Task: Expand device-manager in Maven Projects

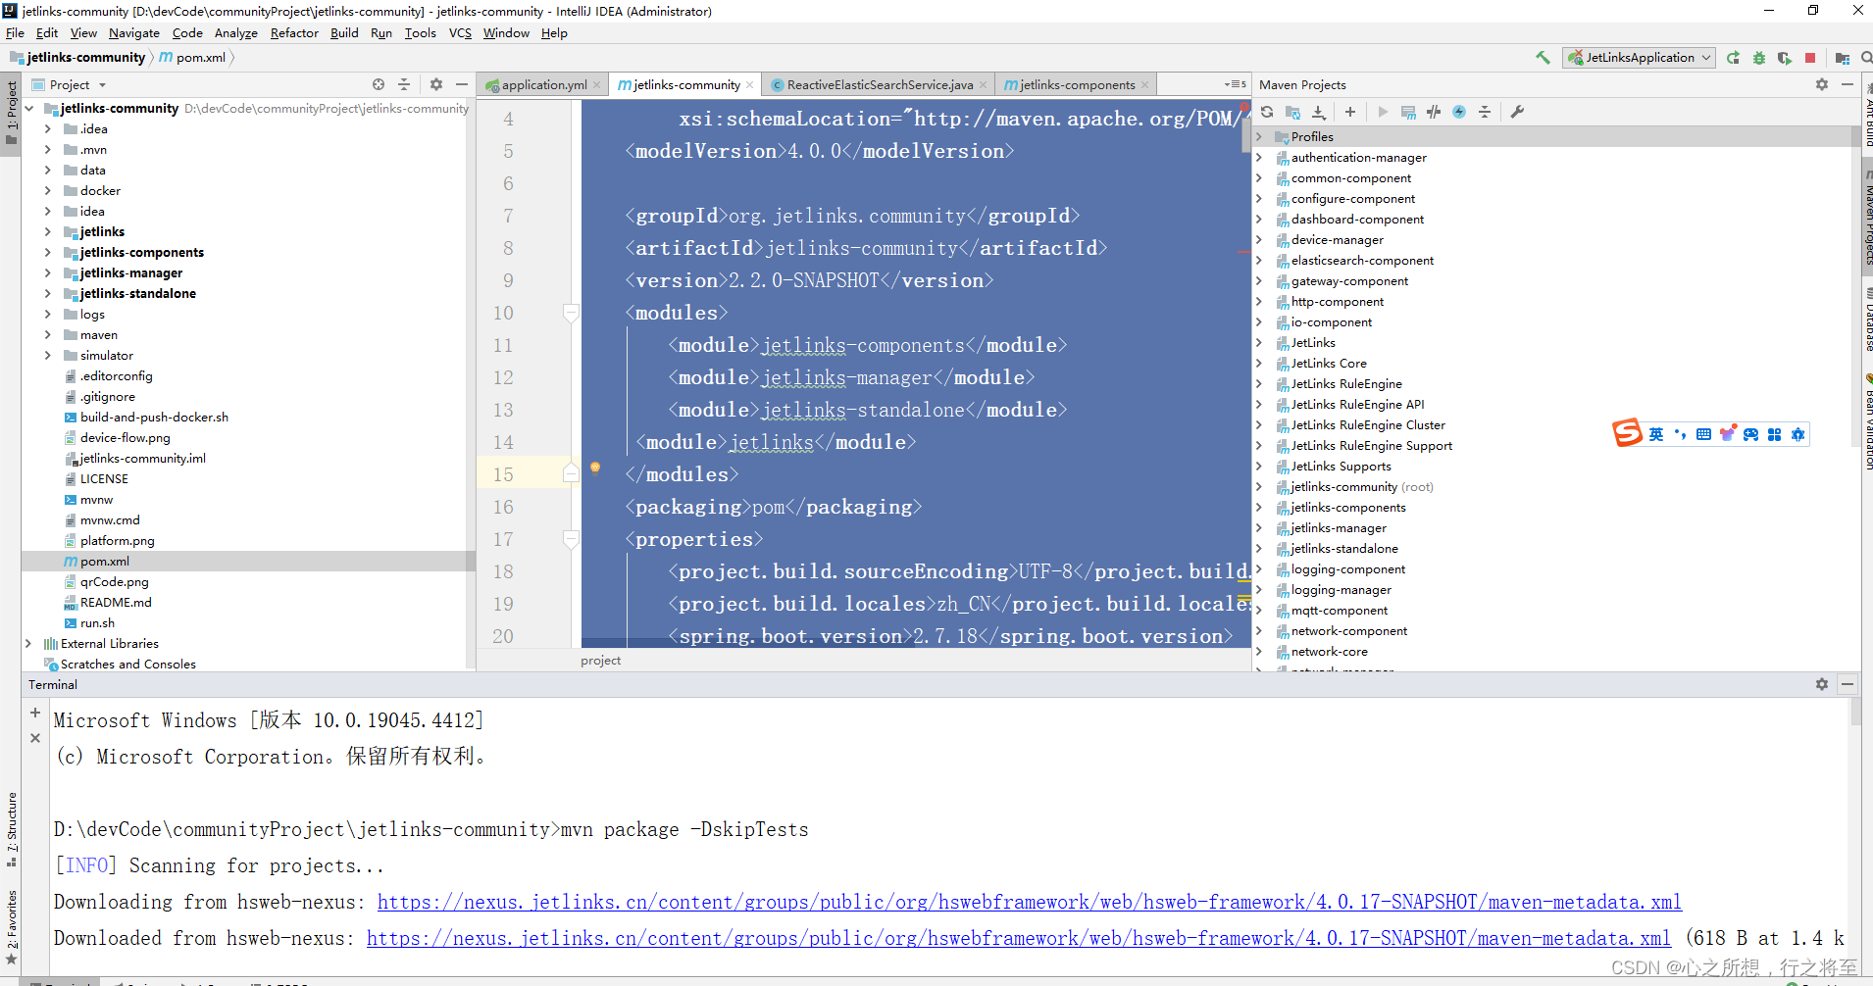Action: 1260,239
